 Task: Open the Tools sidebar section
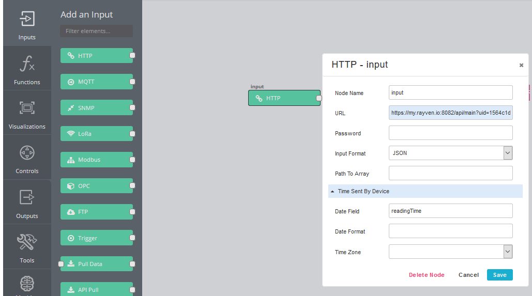pos(27,247)
